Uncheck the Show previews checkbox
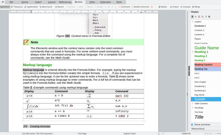Image resolution: width=221 pixels, height=135 pixels. 192,124
